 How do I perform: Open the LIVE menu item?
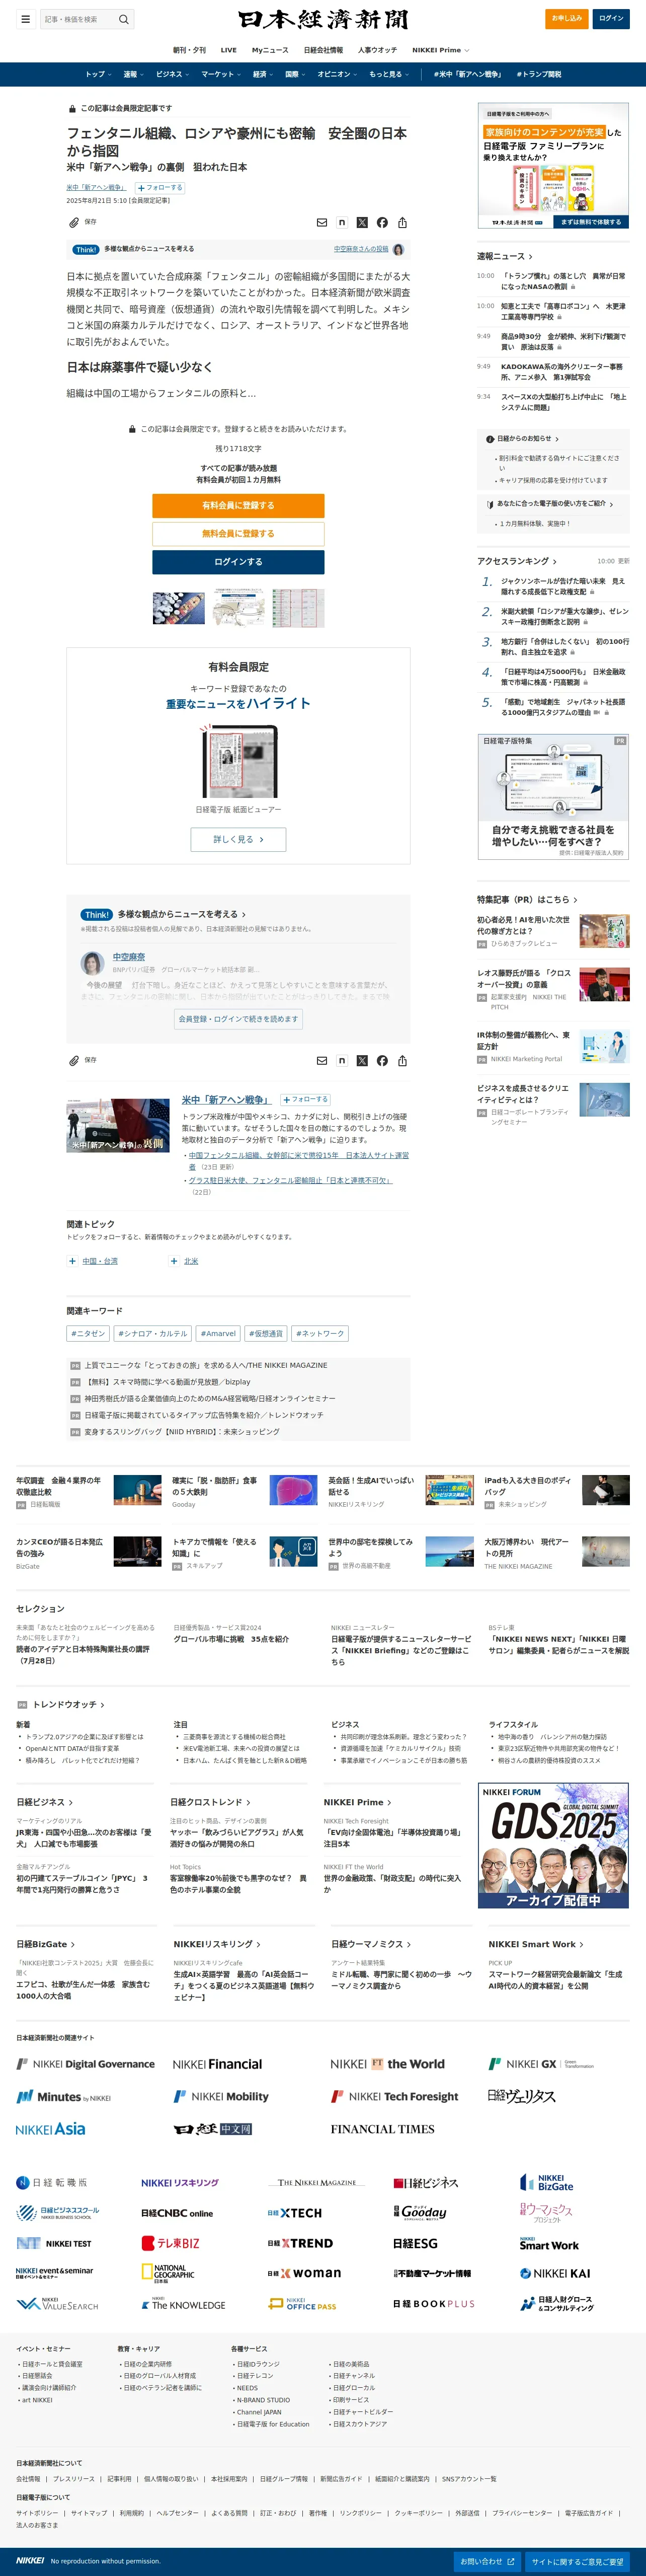pyautogui.click(x=229, y=50)
